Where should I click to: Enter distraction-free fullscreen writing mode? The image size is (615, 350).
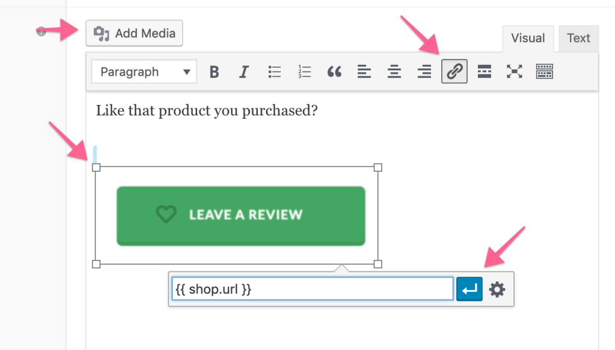point(514,71)
